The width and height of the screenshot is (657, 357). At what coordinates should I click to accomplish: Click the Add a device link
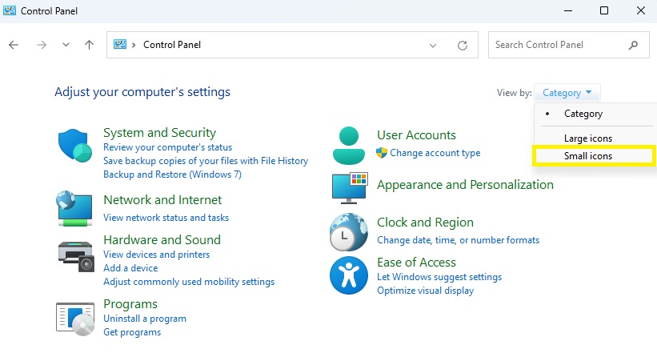[x=130, y=267]
